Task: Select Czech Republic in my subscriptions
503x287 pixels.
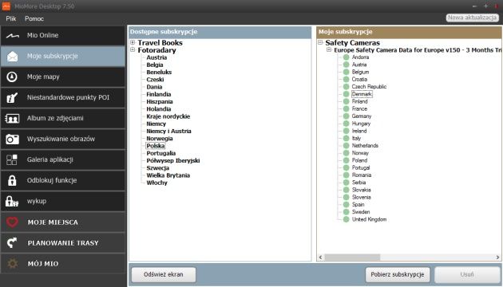Action: 369,87
